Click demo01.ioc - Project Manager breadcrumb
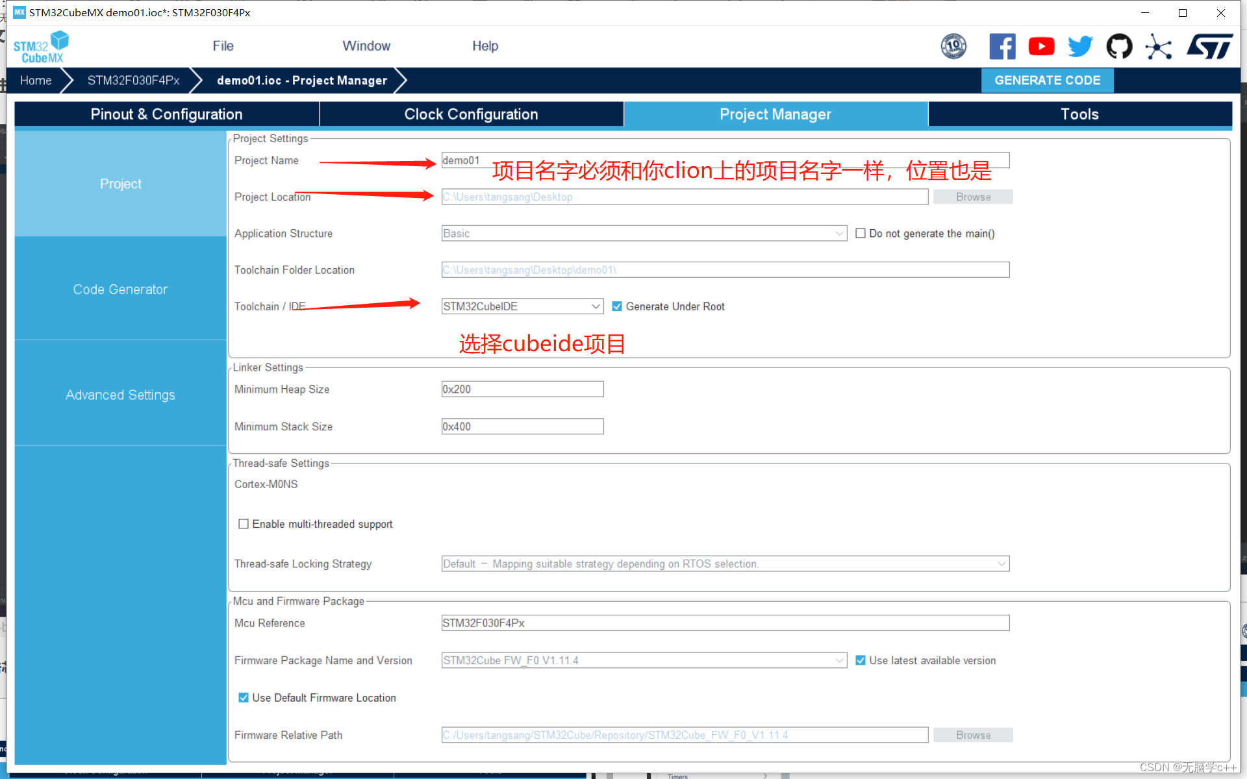The image size is (1247, 779). click(x=302, y=80)
